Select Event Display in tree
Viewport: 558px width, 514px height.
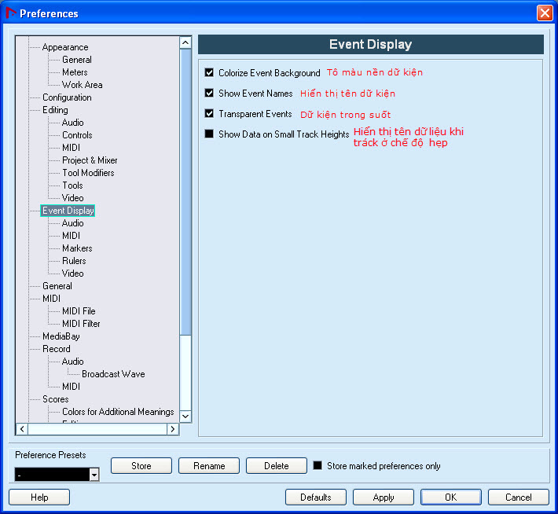click(68, 211)
